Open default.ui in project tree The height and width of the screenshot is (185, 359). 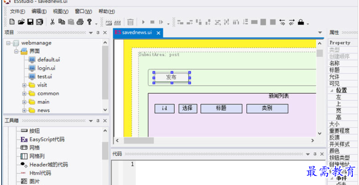click(48, 60)
